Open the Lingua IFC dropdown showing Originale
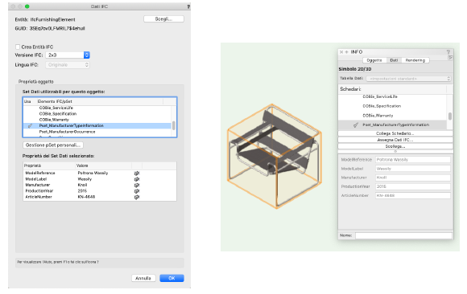467x294 pixels. [x=68, y=65]
